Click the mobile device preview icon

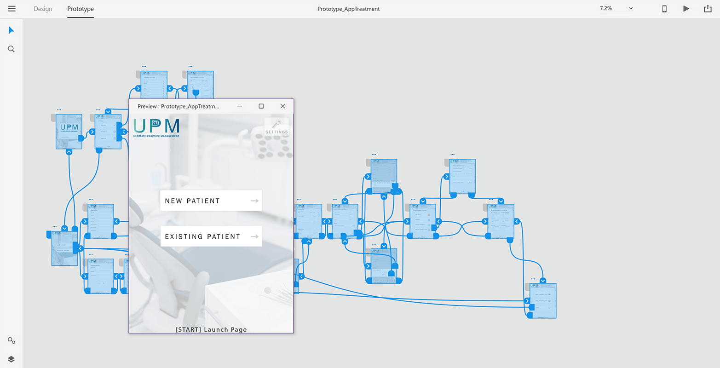[x=664, y=9]
